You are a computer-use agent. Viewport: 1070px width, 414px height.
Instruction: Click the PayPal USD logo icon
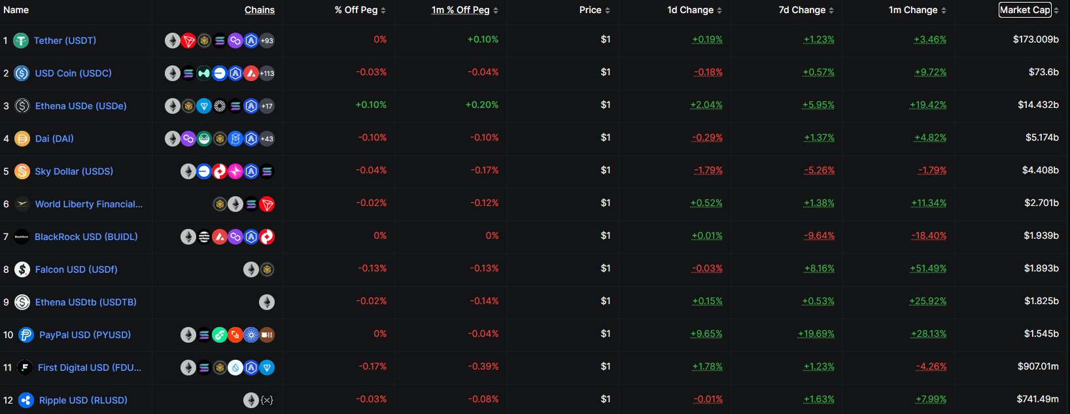[x=26, y=335]
